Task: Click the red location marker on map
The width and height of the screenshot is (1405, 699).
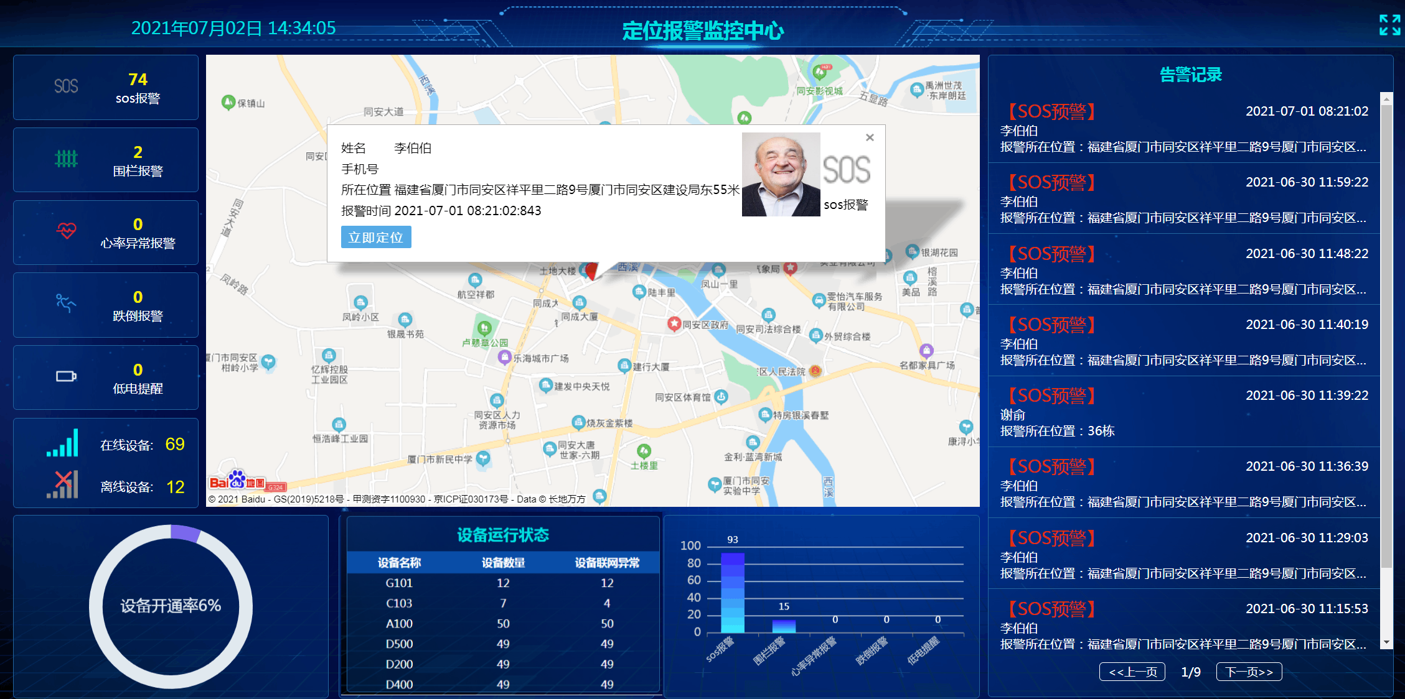Action: click(591, 271)
